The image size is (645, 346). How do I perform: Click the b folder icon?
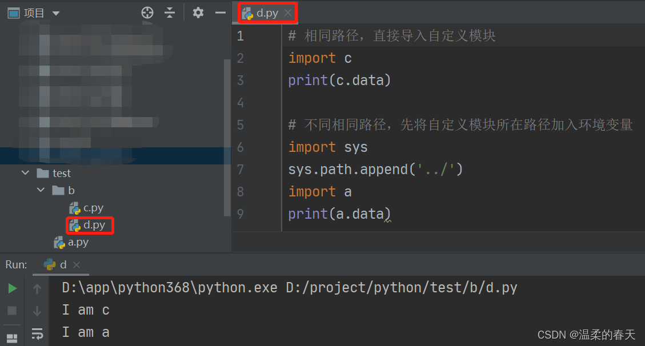click(58, 190)
